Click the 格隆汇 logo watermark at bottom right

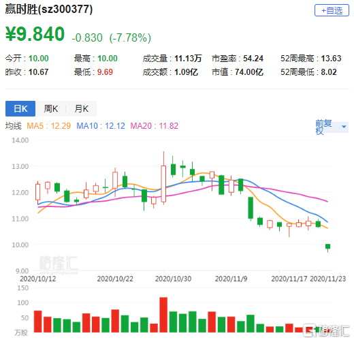(327, 331)
